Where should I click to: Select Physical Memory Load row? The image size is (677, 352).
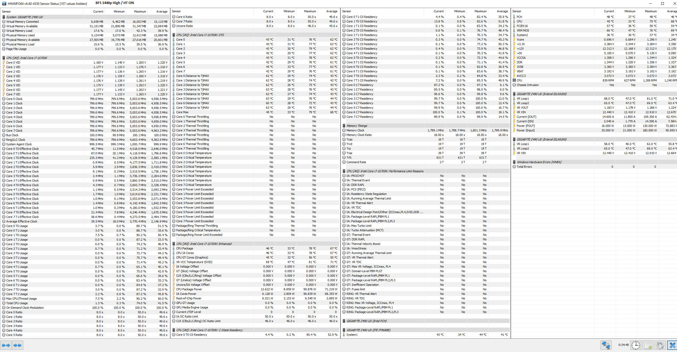(85, 44)
